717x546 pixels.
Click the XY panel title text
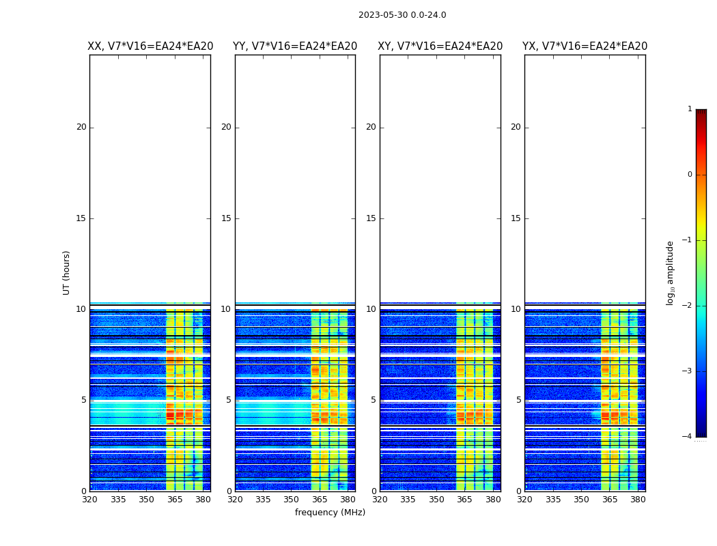pos(440,46)
